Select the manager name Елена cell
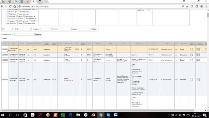Image resolution: width=209 pixels, height=118 pixels. [184, 49]
